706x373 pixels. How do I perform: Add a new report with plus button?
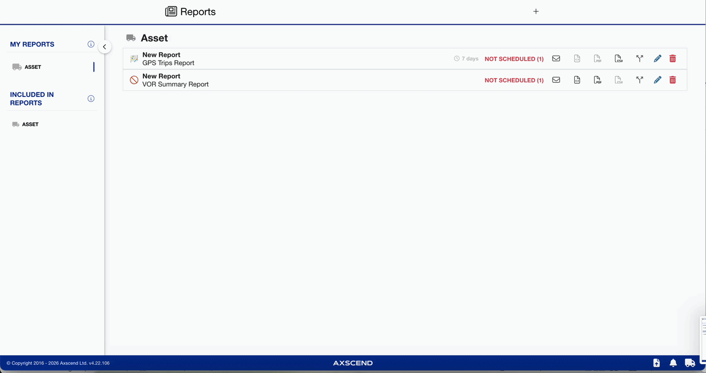(536, 12)
